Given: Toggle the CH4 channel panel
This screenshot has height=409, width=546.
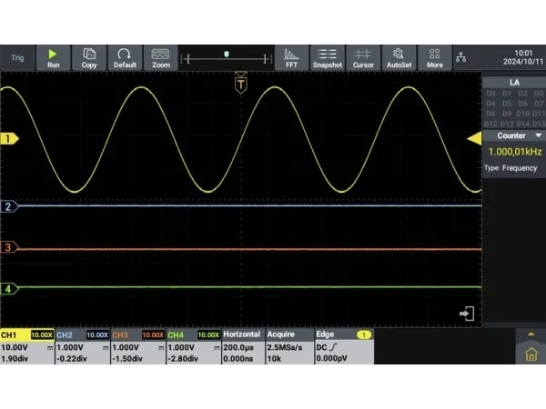Looking at the screenshot, I should point(193,347).
